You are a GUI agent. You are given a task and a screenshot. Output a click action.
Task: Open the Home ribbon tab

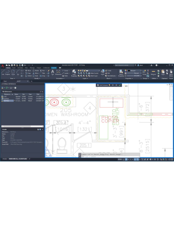pyautogui.click(x=8, y=68)
